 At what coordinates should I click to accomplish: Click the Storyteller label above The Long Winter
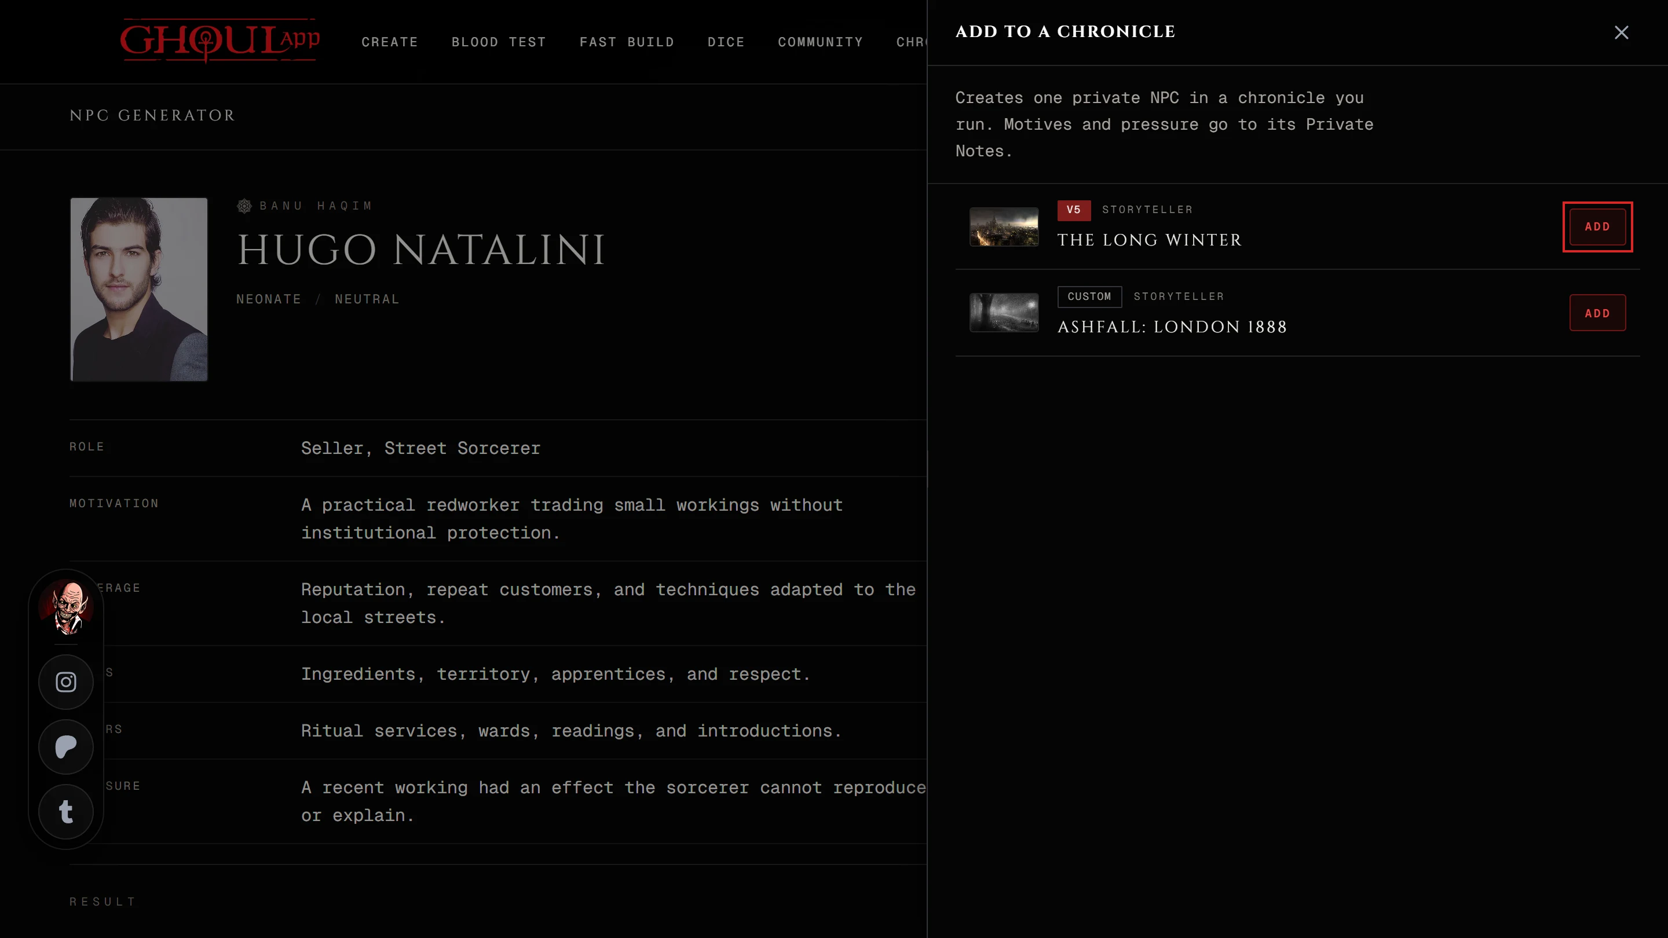(x=1147, y=210)
